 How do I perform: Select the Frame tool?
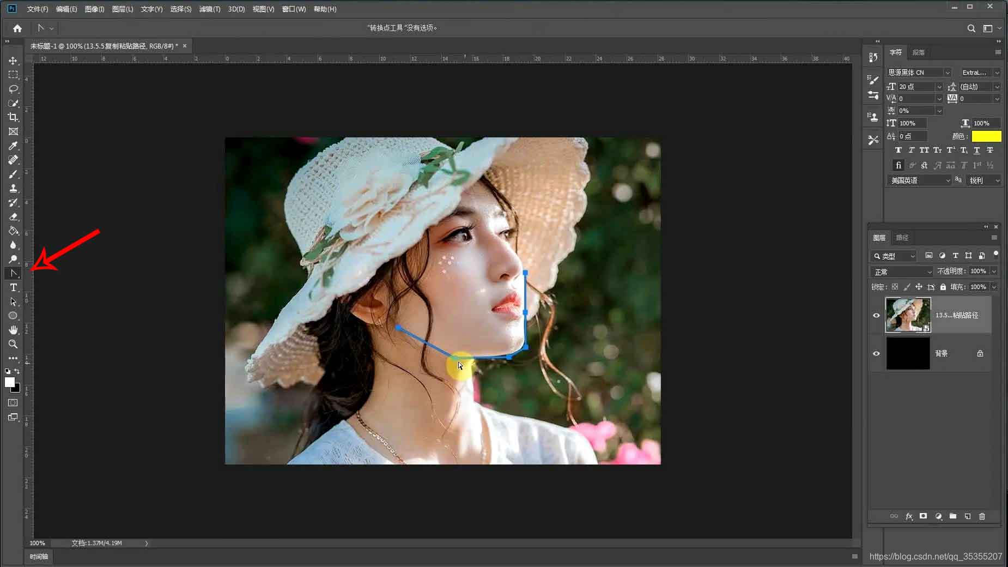tap(13, 131)
